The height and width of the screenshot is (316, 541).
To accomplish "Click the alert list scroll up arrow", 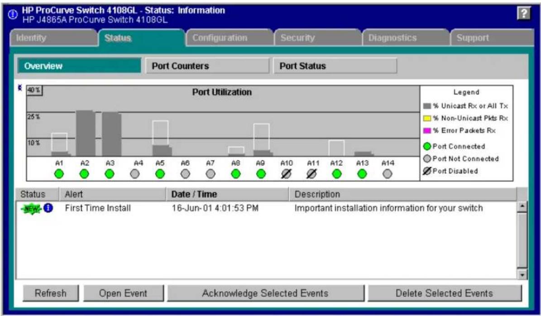I will click(x=522, y=206).
